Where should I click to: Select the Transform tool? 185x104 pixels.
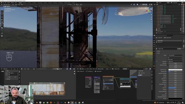(2, 22)
